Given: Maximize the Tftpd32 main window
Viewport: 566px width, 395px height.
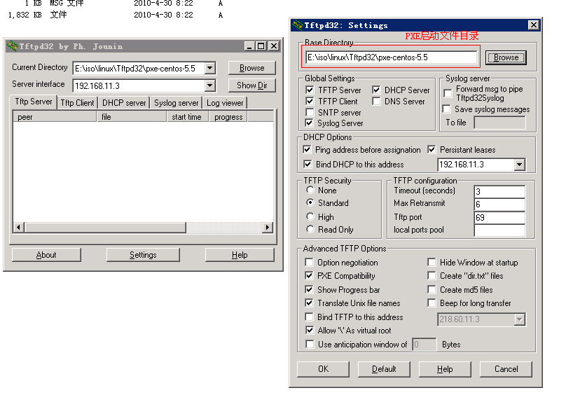Looking at the screenshot, I should pyautogui.click(x=261, y=46).
